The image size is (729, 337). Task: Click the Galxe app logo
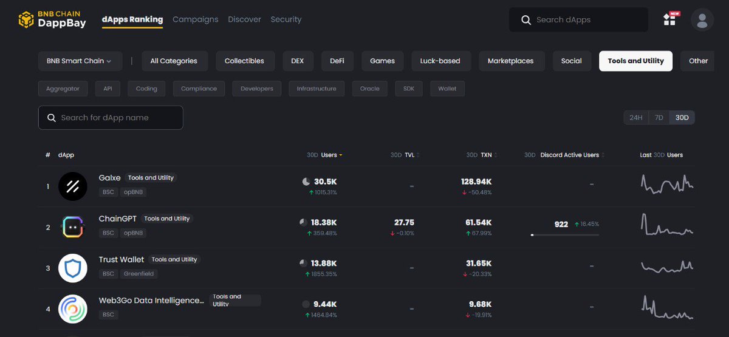pos(73,186)
